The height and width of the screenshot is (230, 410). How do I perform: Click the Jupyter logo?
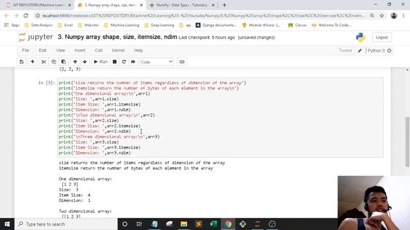pyautogui.click(x=36, y=37)
